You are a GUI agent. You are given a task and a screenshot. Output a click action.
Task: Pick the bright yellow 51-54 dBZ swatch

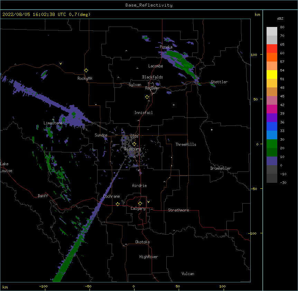pos(272,74)
